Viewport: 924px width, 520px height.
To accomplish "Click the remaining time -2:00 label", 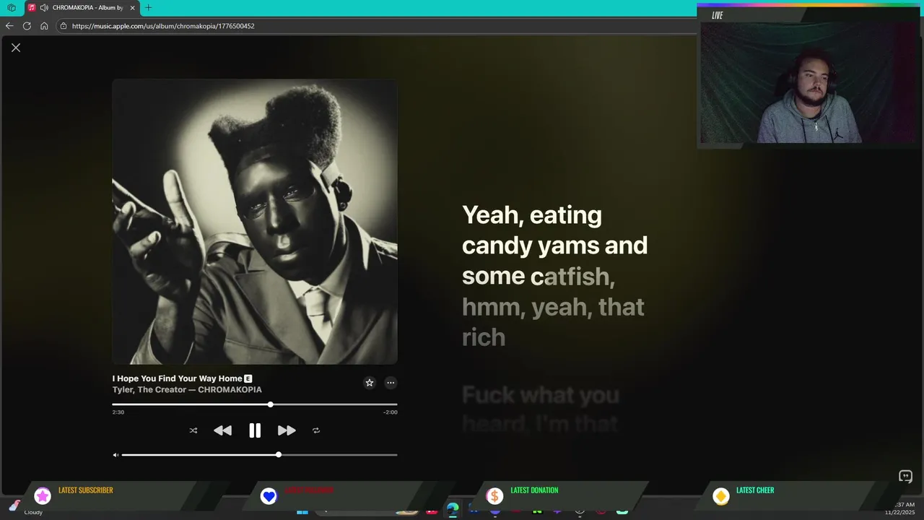I will click(391, 412).
